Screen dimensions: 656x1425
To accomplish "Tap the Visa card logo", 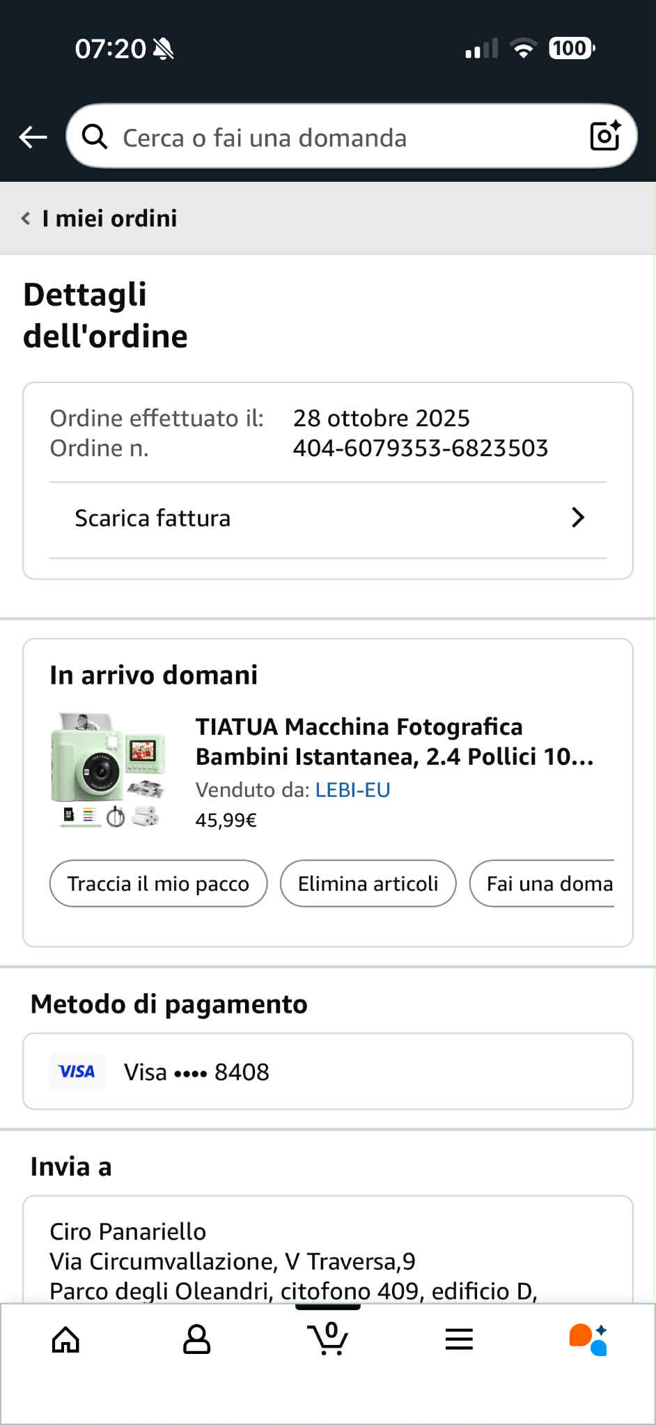I will (x=77, y=1071).
